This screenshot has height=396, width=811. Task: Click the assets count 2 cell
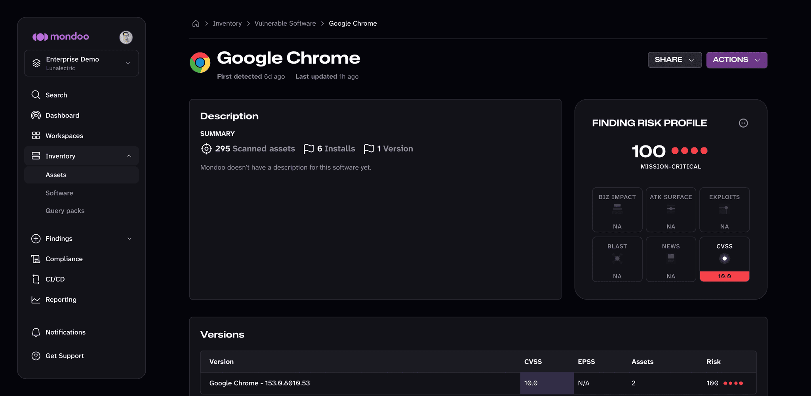(x=634, y=383)
